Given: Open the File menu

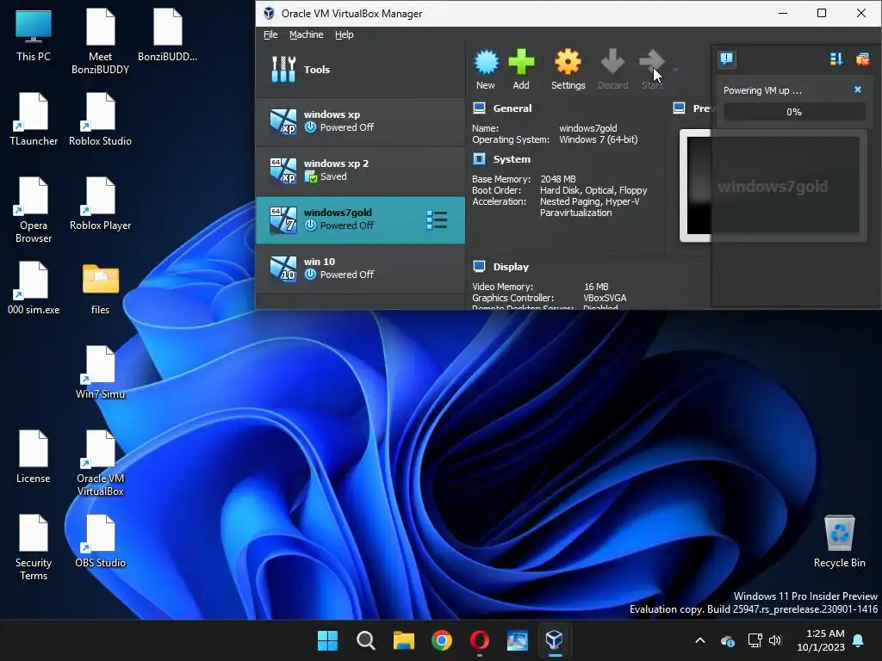Looking at the screenshot, I should tap(270, 34).
